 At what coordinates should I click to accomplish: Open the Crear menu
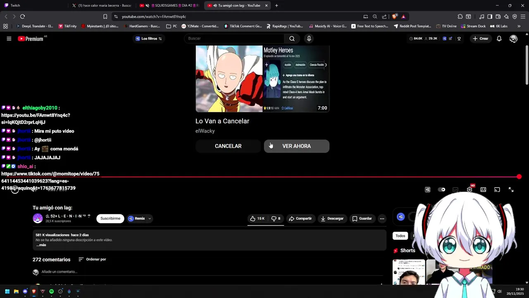(x=481, y=38)
